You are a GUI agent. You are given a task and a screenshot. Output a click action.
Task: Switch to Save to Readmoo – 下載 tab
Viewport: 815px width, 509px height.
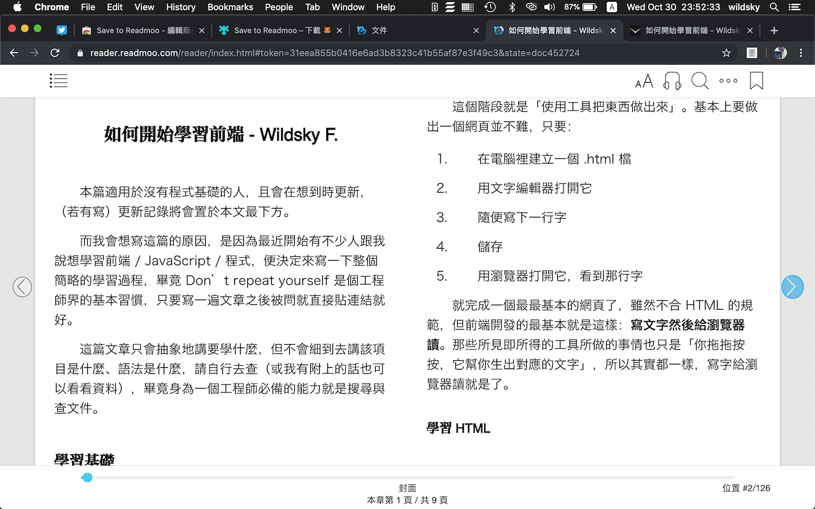click(280, 31)
